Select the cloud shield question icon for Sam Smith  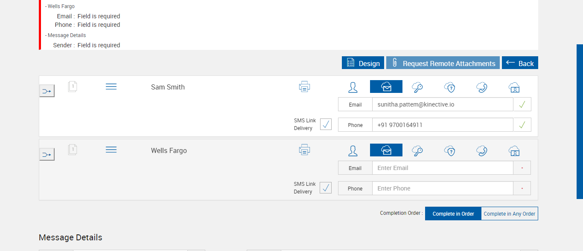(449, 87)
